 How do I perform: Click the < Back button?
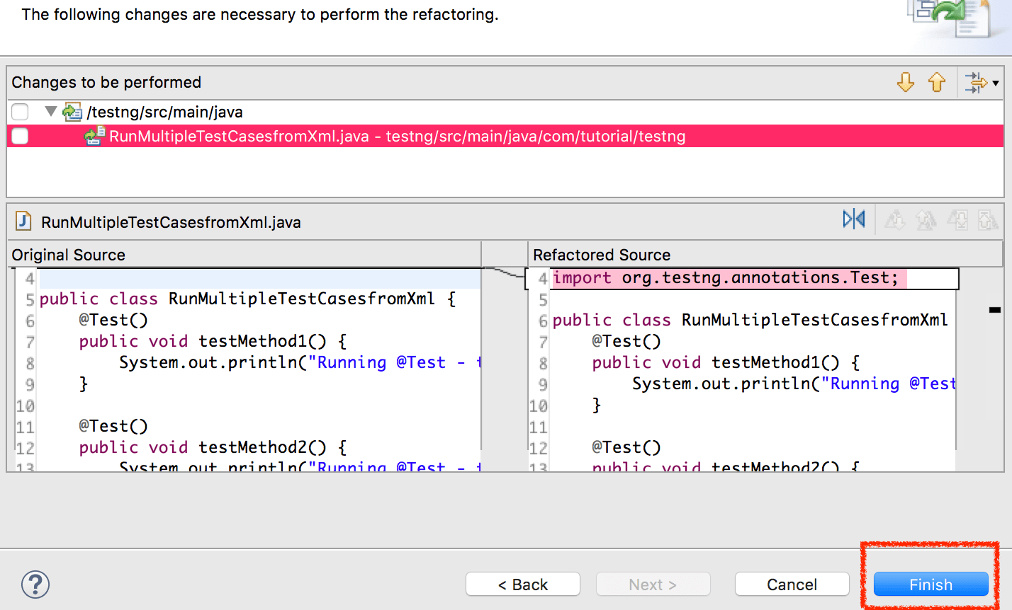click(x=522, y=584)
